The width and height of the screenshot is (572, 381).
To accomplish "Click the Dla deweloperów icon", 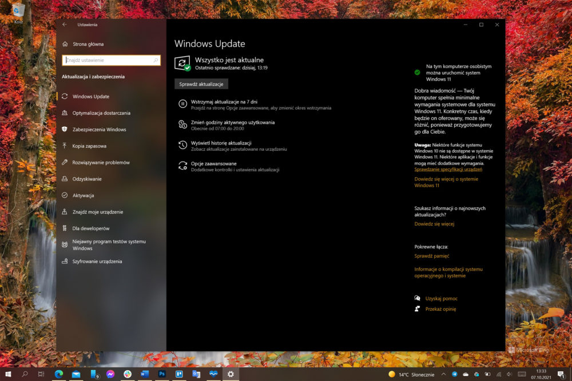I will (65, 228).
